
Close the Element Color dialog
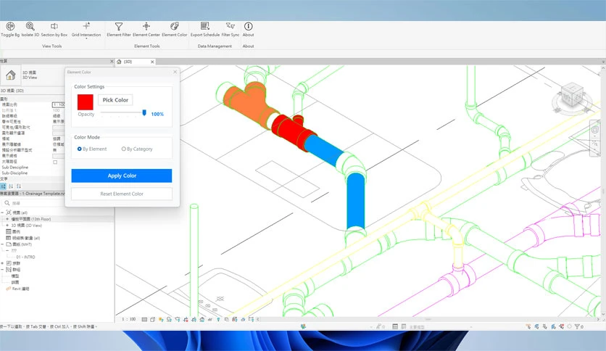175,72
